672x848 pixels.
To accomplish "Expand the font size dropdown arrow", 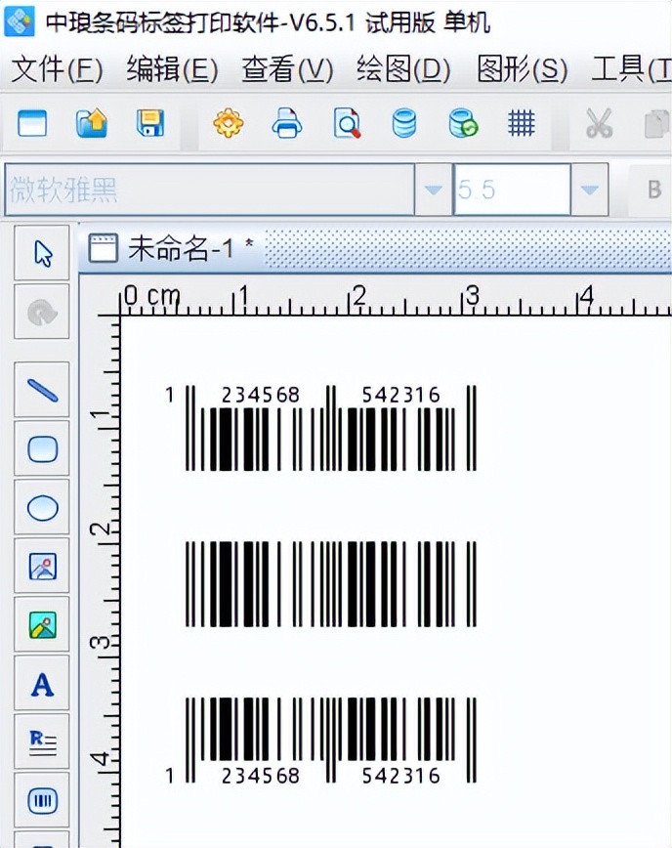I will (589, 190).
